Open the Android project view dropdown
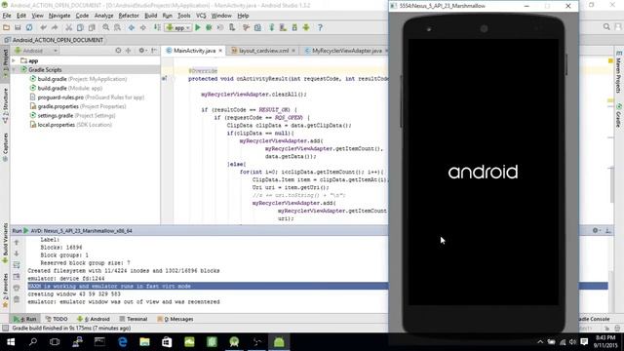This screenshot has width=624, height=351. pyautogui.click(x=36, y=51)
